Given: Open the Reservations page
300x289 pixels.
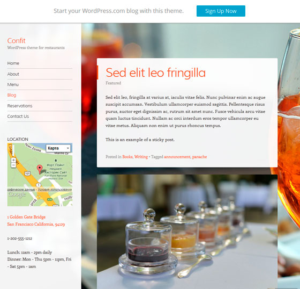Looking at the screenshot, I should coord(20,106).
